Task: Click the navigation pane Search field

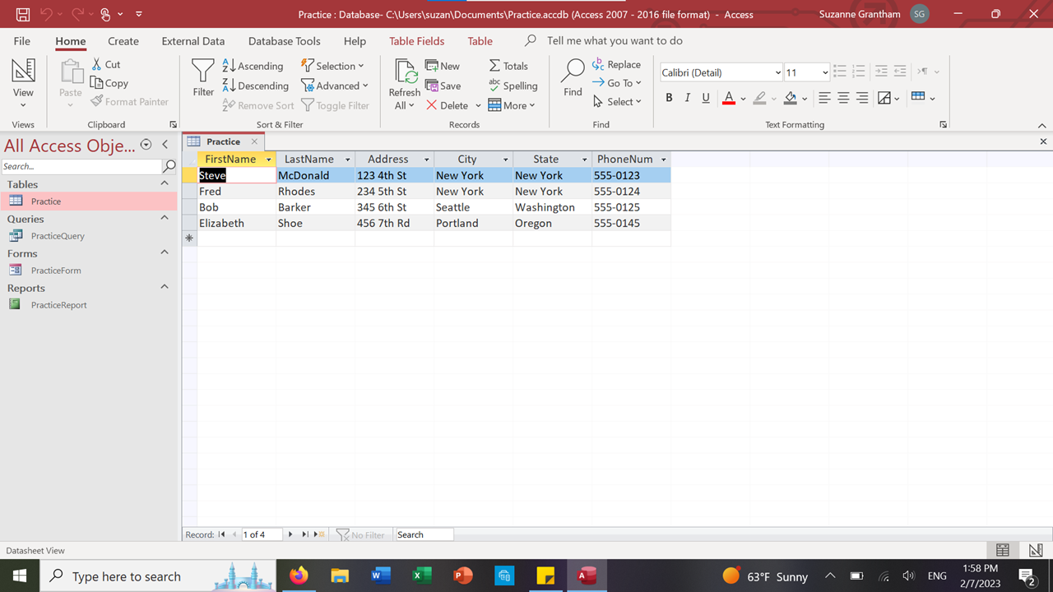Action: 81,166
